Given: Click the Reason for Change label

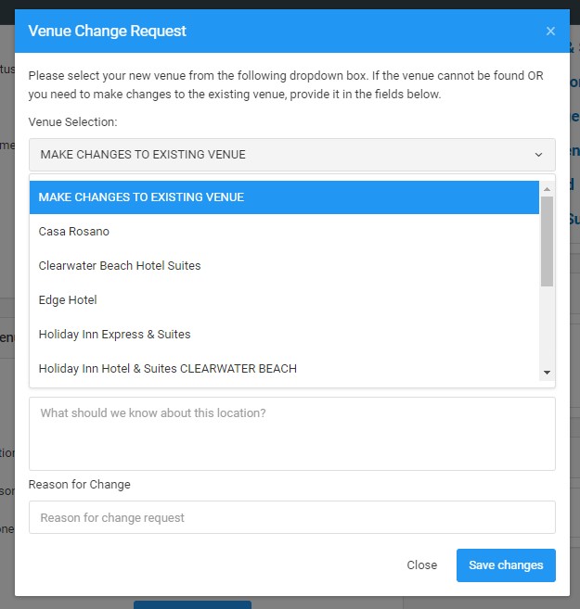Looking at the screenshot, I should point(80,485).
